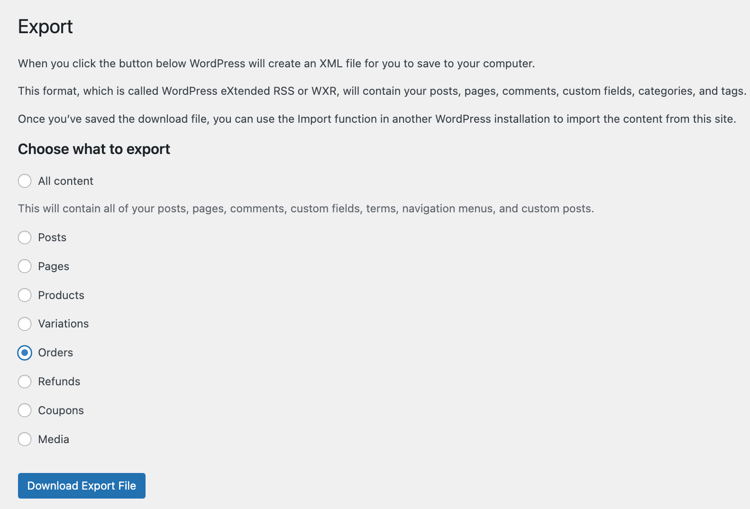Click the Coupons label text
The height and width of the screenshot is (509, 750).
(x=60, y=410)
